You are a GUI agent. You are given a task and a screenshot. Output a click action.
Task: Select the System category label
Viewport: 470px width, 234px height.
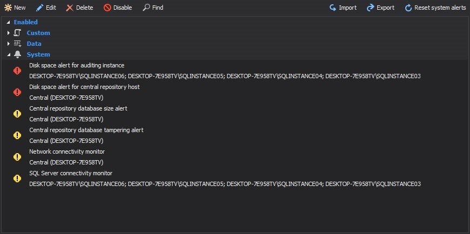[38, 54]
